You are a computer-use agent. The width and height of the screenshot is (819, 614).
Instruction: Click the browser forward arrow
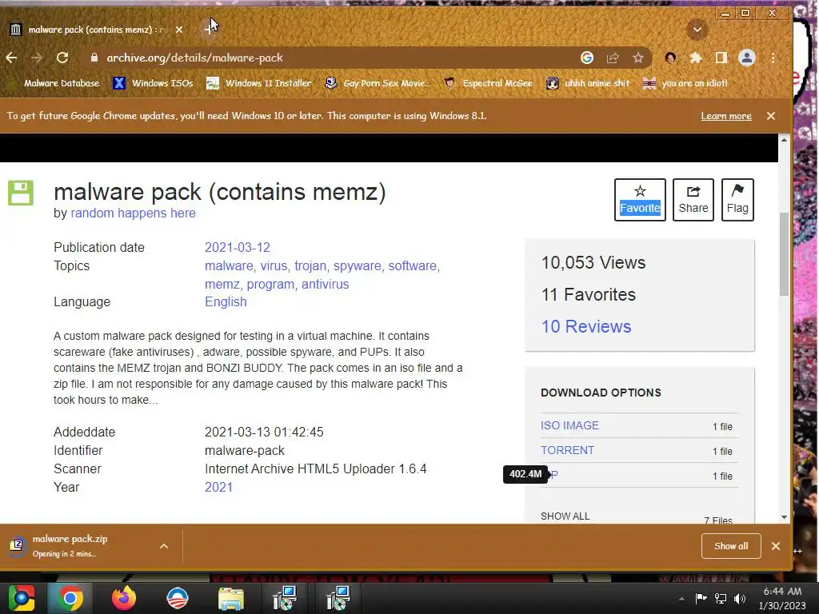coord(37,58)
